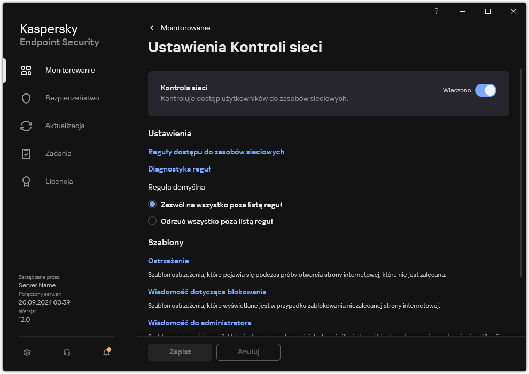Viewport: 529px width, 374px height.
Task: Open the support headset icon
Action: 66,353
